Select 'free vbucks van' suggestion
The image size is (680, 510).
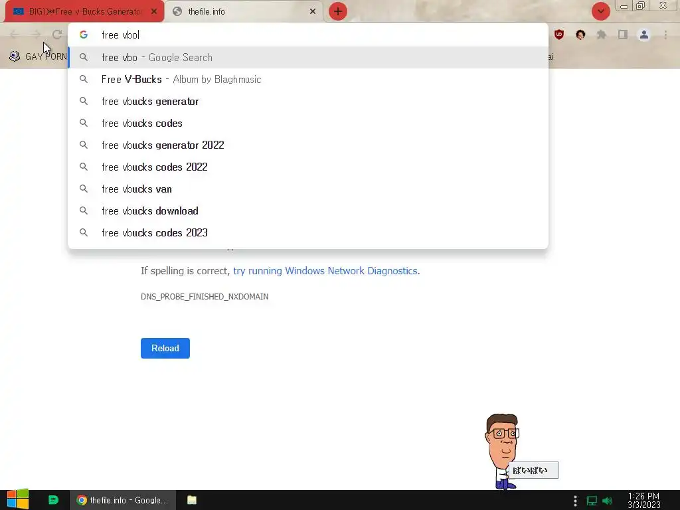(308, 189)
